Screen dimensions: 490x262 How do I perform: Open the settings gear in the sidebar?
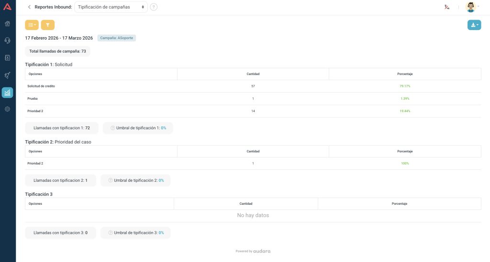pyautogui.click(x=8, y=109)
